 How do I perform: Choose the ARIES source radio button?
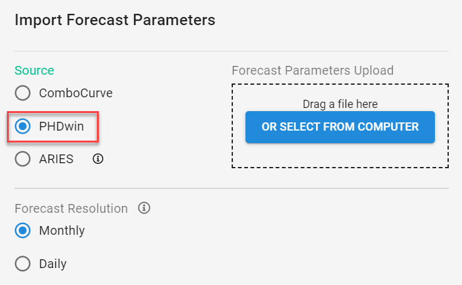(23, 159)
